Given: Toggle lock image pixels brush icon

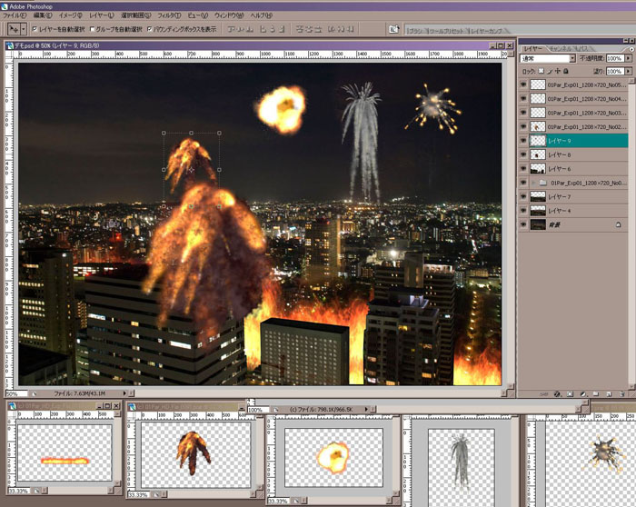Looking at the screenshot, I should 550,71.
